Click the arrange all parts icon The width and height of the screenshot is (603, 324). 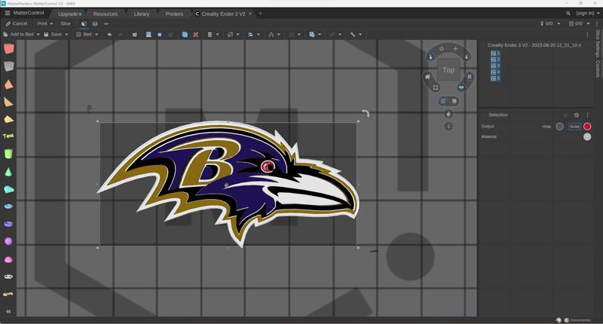[135, 35]
